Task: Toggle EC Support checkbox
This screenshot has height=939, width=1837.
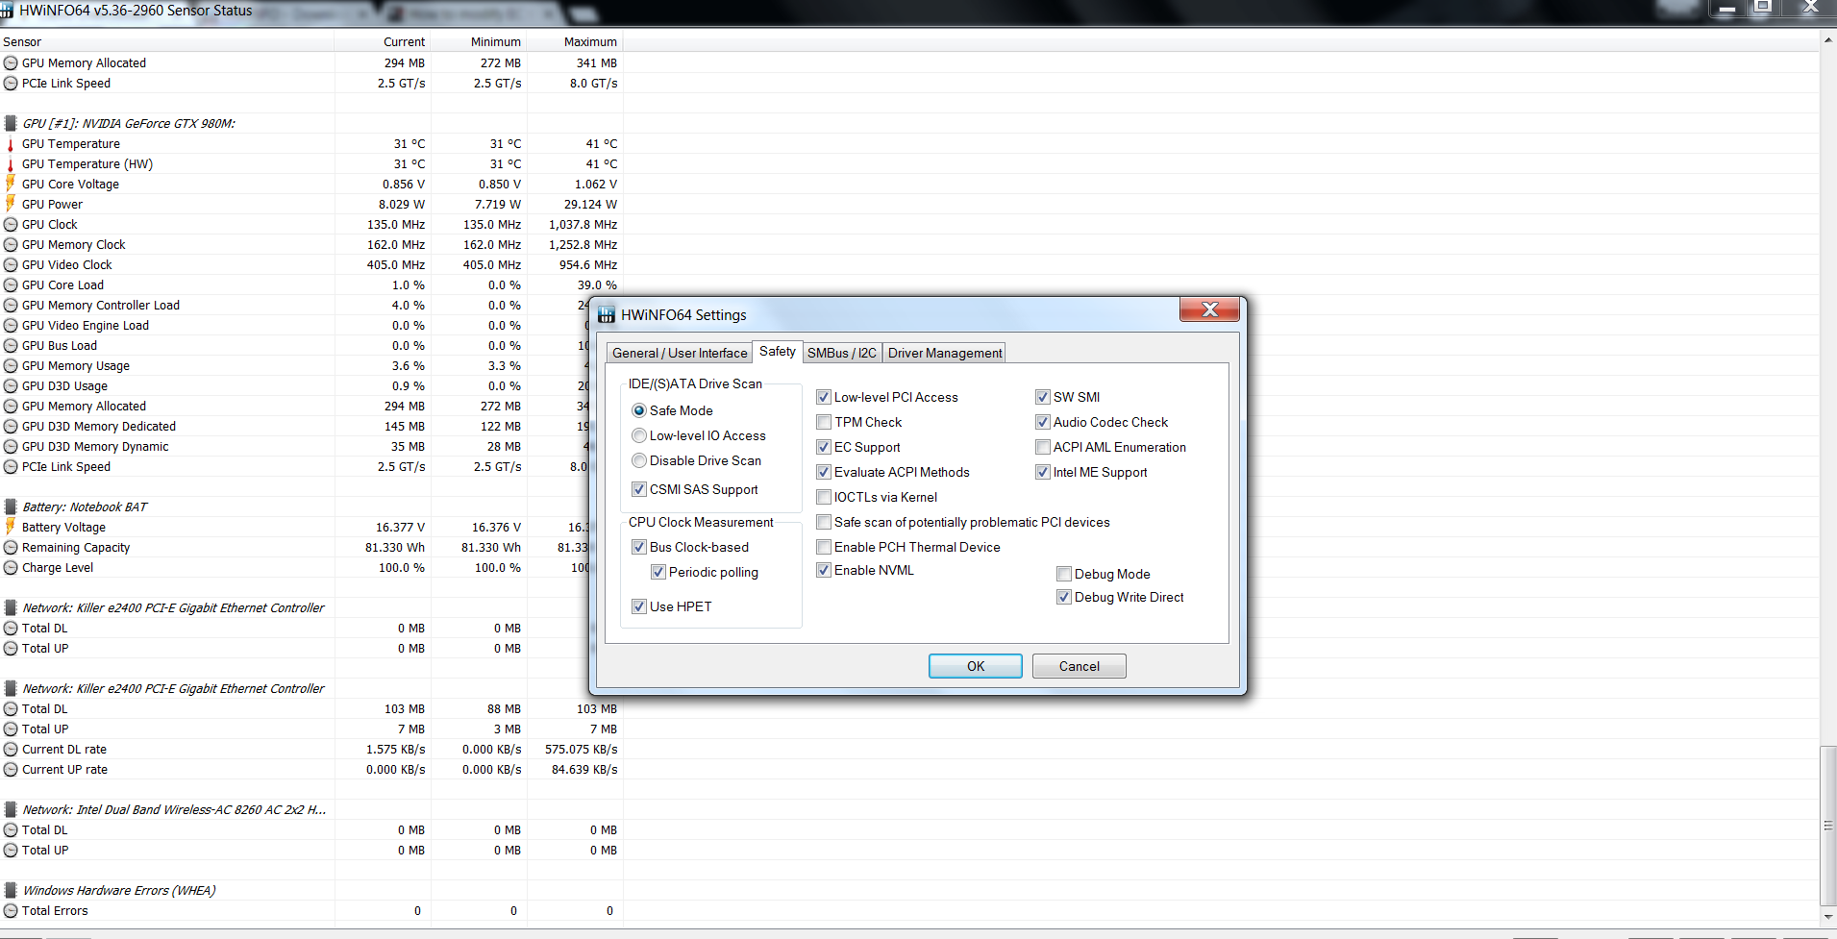Action: 824,447
